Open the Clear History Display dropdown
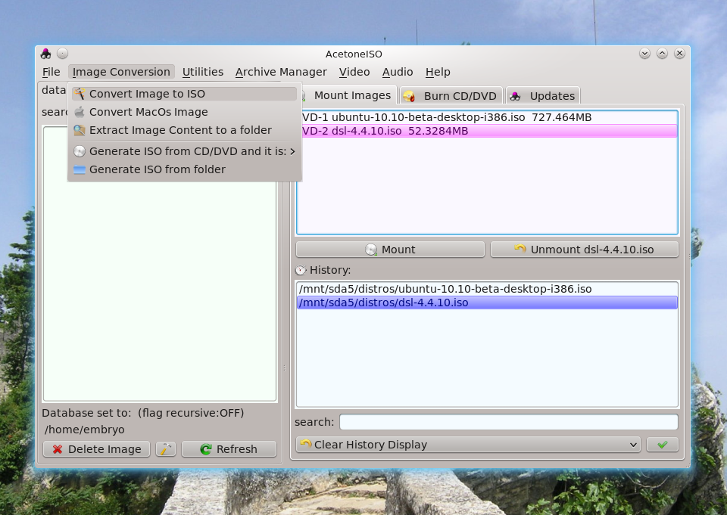 [x=468, y=445]
